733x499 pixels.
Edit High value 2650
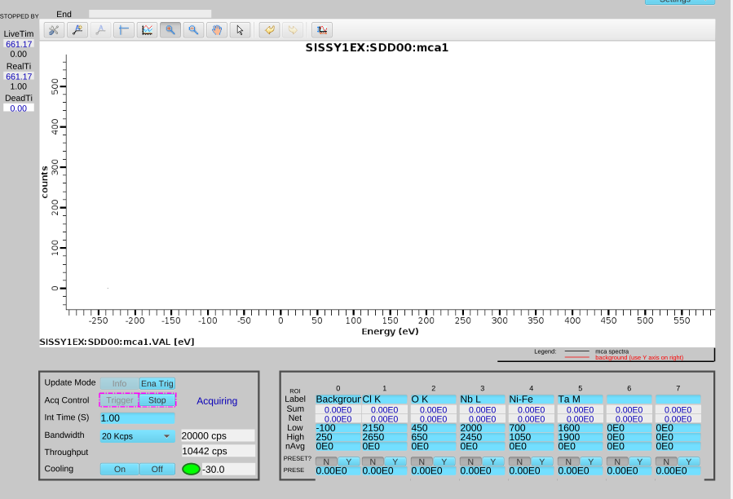coord(385,437)
